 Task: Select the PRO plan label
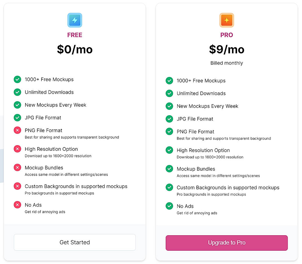pyautogui.click(x=227, y=35)
